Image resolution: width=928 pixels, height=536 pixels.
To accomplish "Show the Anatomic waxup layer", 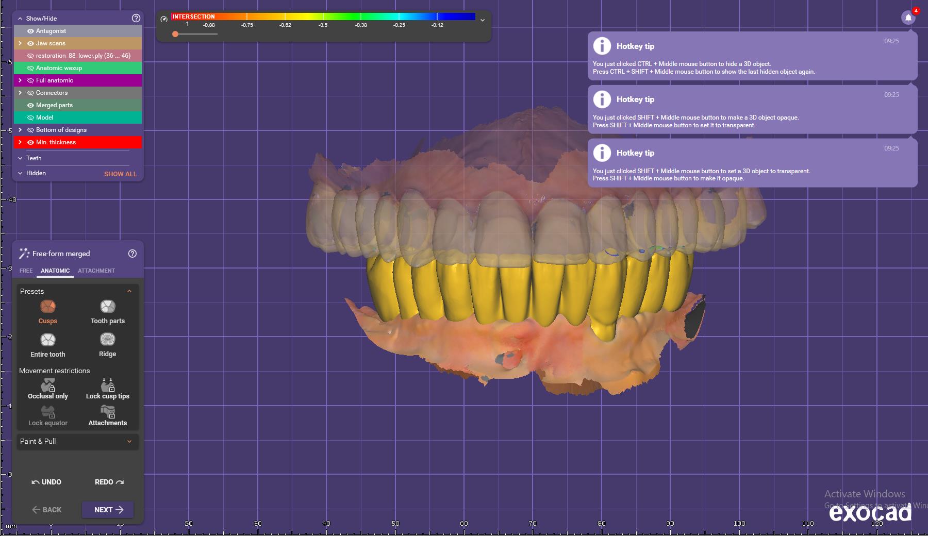I will [30, 68].
